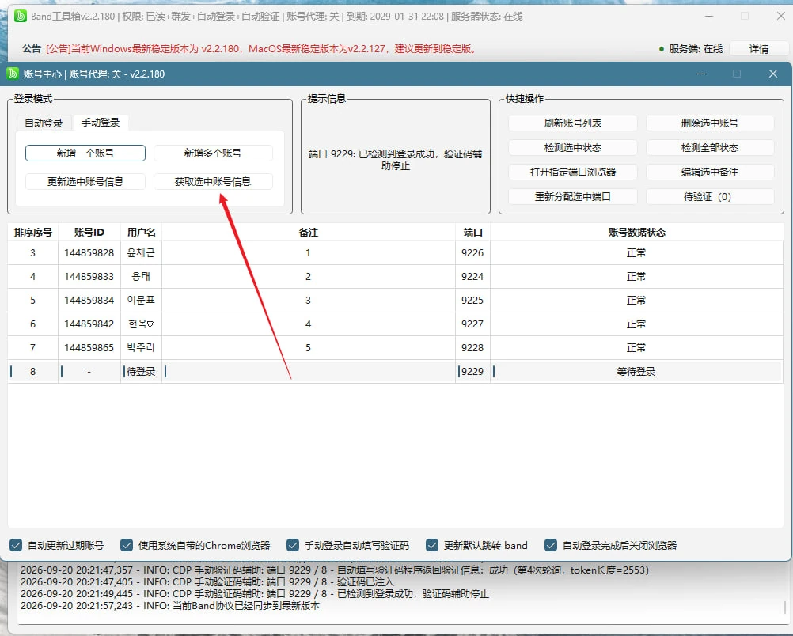Screen dimensions: 793x636
Task: Click the 待登录 username cell
Action: click(141, 372)
